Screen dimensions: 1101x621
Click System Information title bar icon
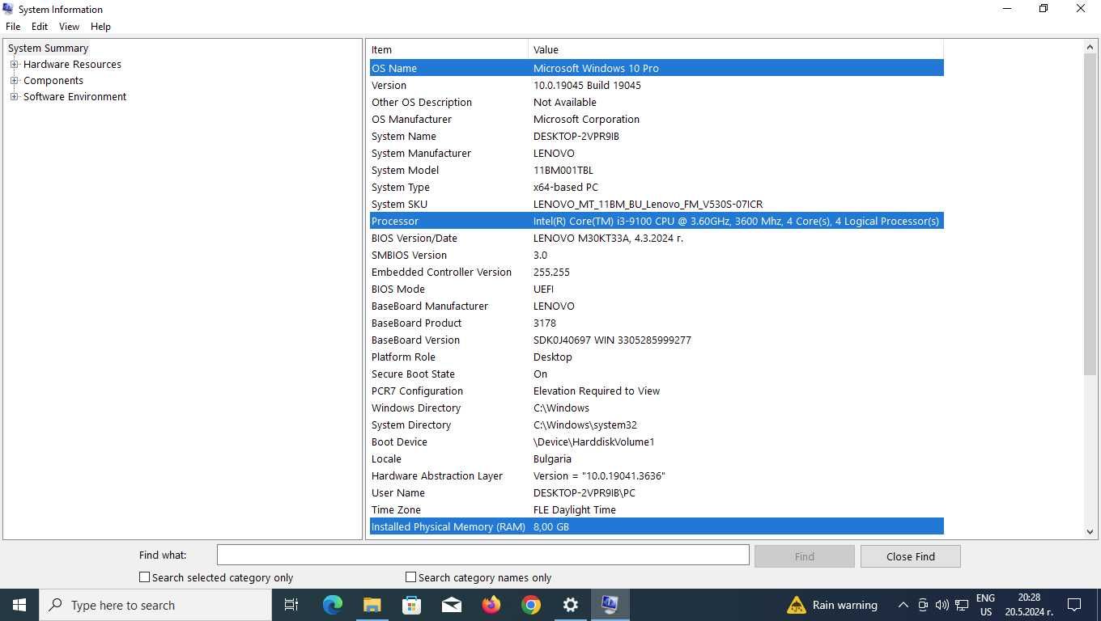[x=8, y=9]
